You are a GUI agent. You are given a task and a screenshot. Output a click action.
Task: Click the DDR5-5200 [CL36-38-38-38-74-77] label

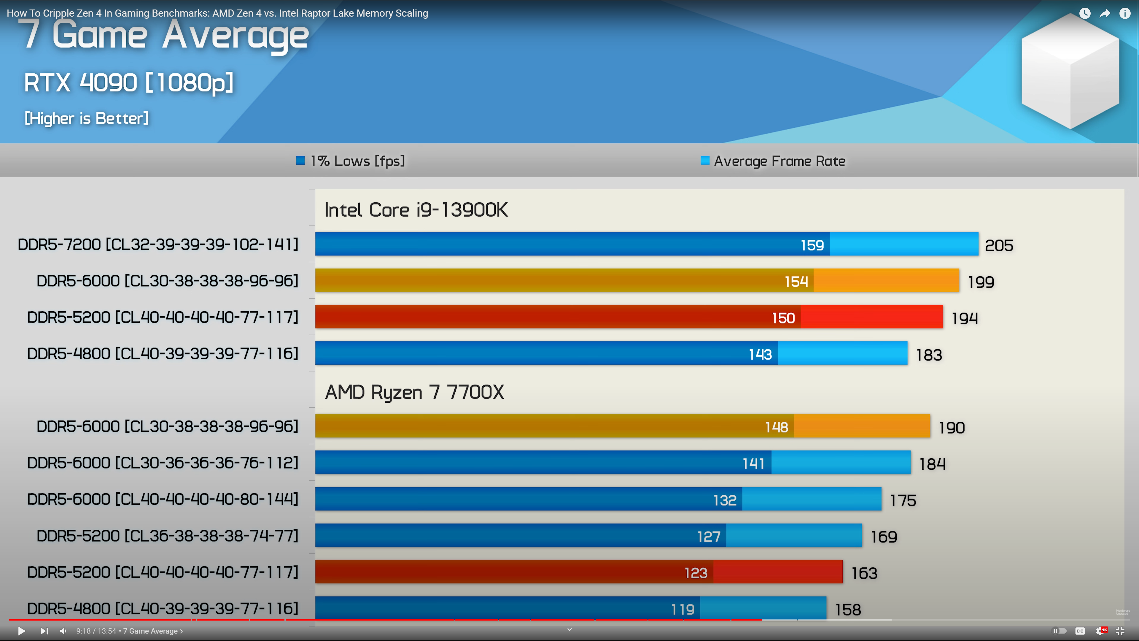point(167,536)
